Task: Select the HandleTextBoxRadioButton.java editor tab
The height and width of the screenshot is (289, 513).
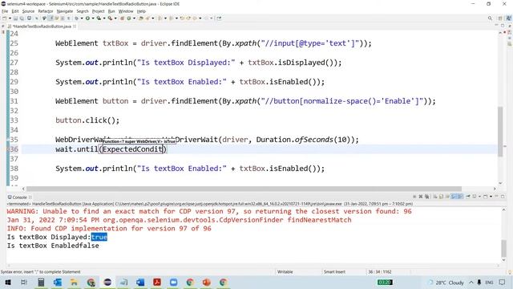Action: 42,26
